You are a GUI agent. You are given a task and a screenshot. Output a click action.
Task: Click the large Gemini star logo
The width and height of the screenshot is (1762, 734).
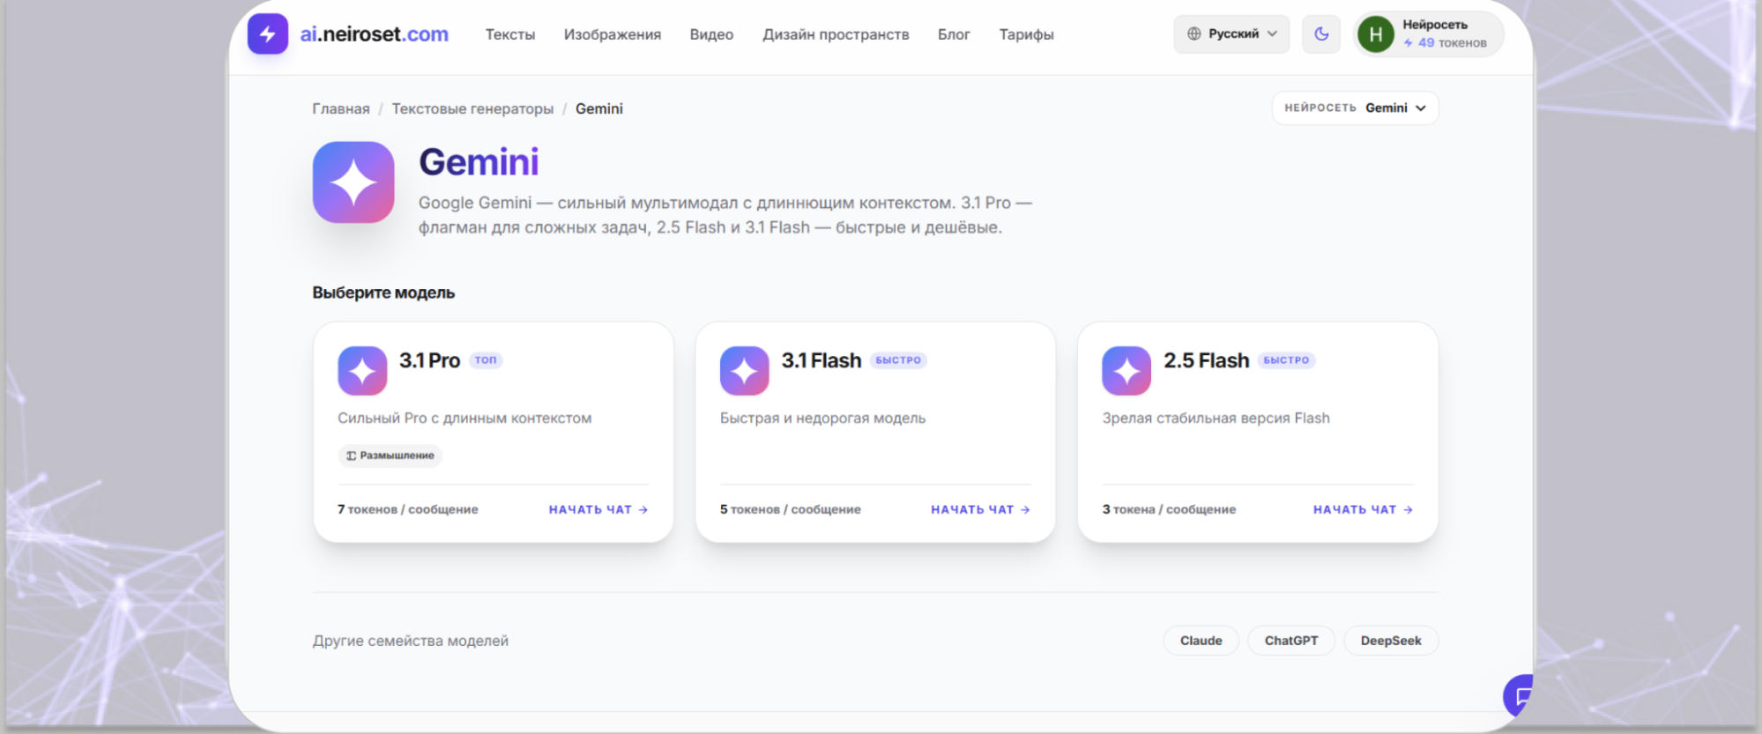click(353, 182)
